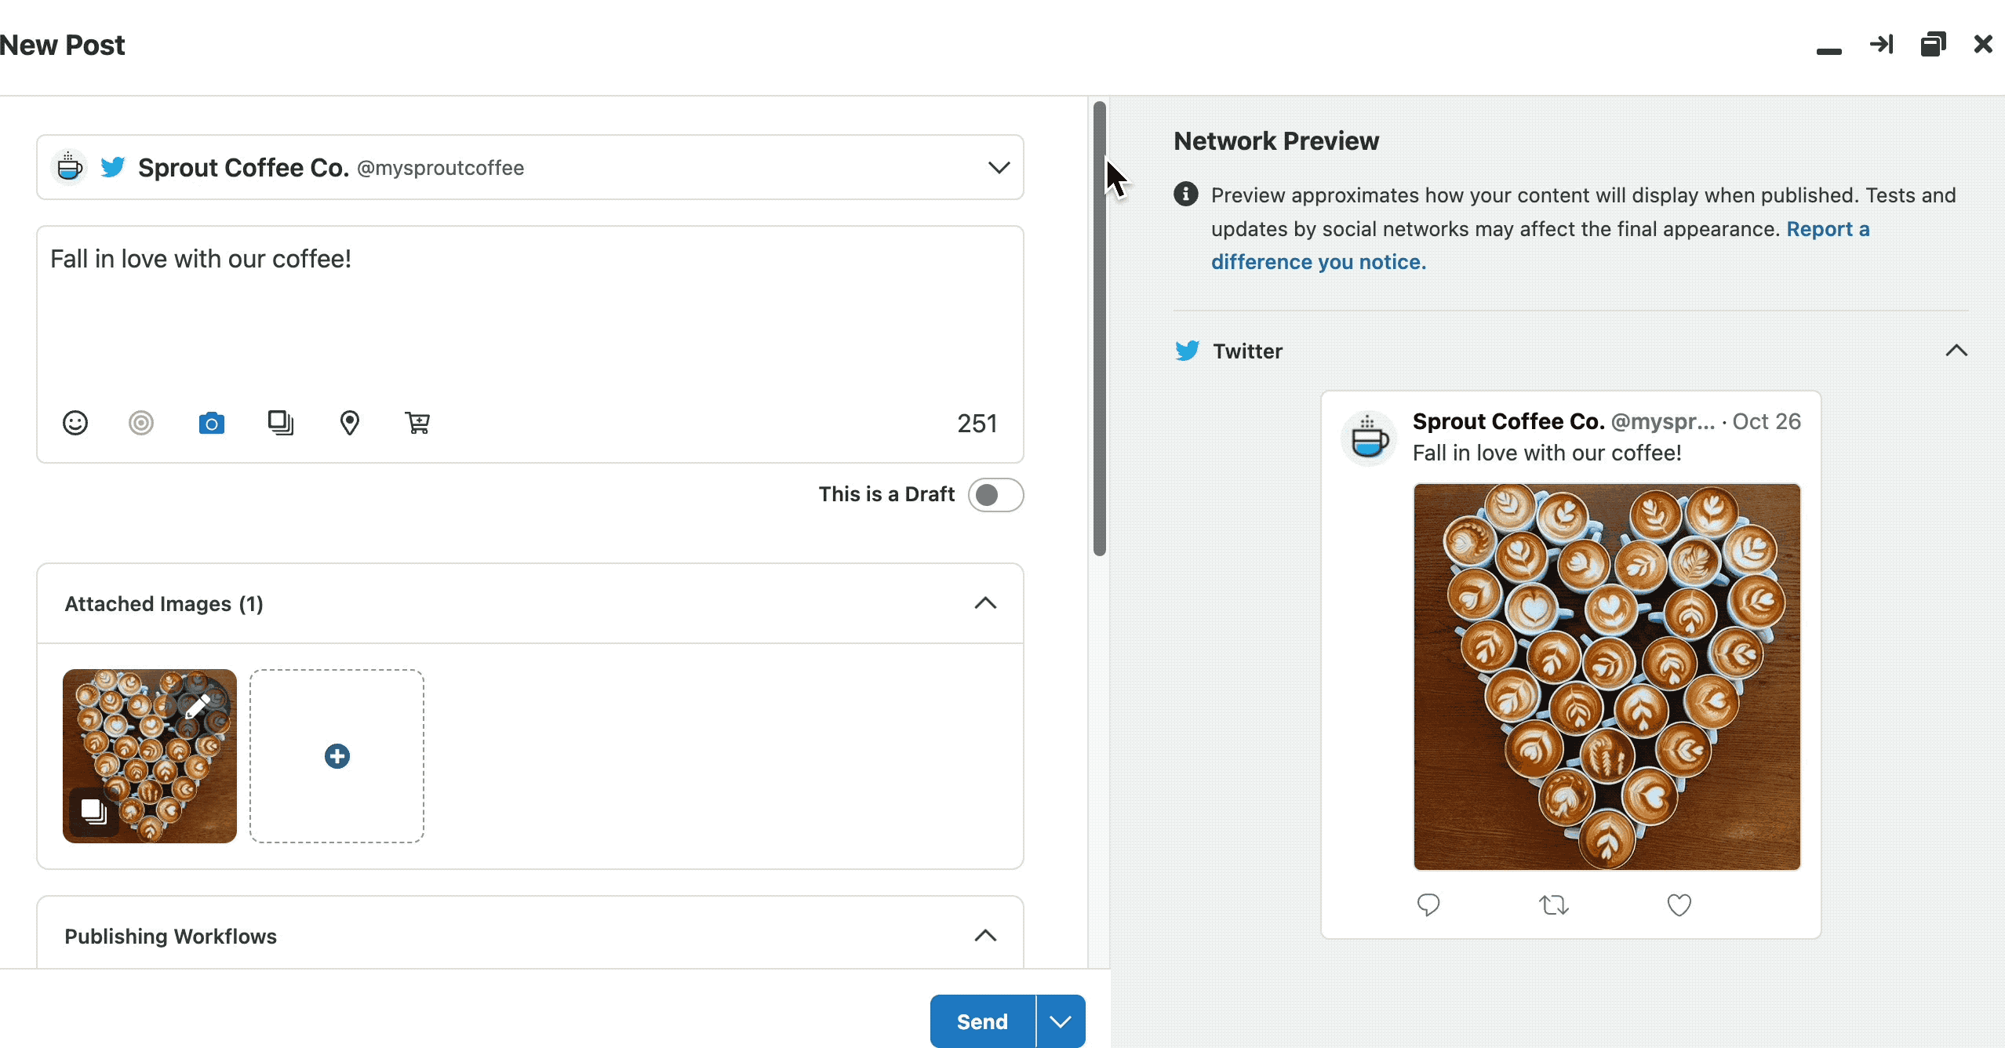The image size is (2005, 1048).
Task: Collapse the Publishing Workflows section
Action: tap(985, 936)
